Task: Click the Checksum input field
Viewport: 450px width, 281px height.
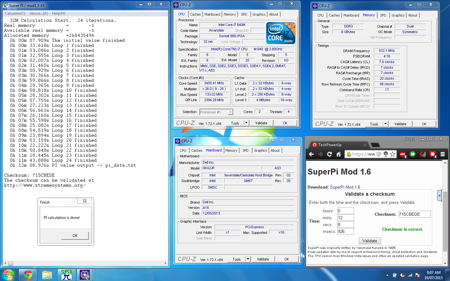Action: click(414, 214)
